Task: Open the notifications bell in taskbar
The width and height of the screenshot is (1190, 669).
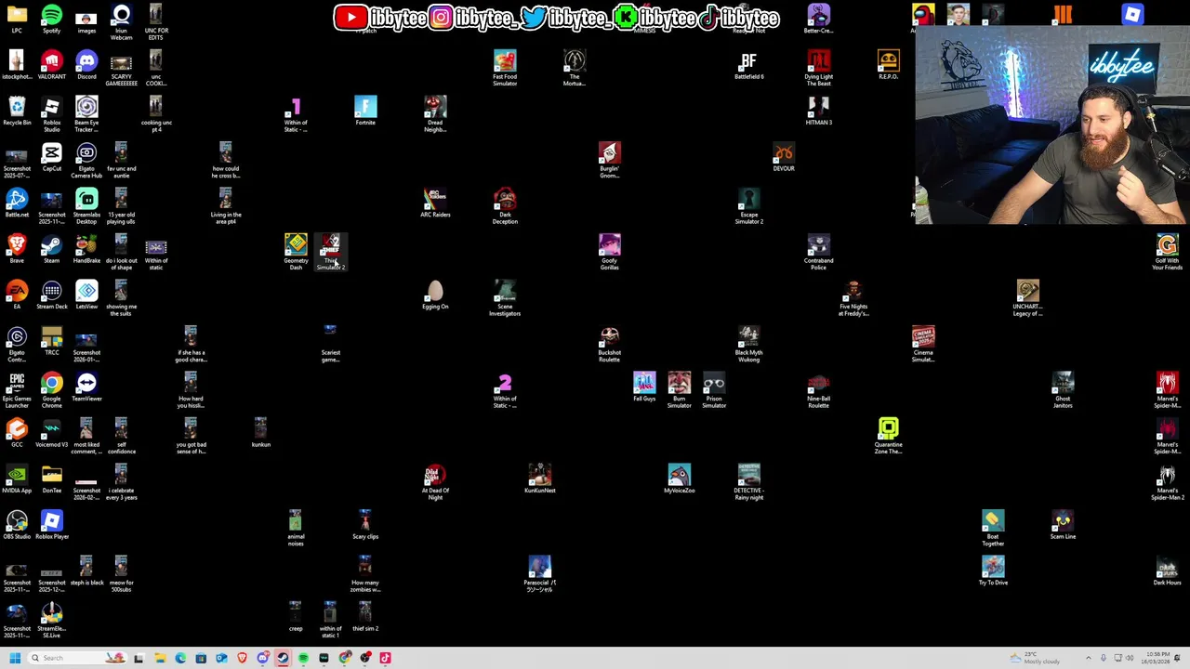Action: click(1178, 658)
